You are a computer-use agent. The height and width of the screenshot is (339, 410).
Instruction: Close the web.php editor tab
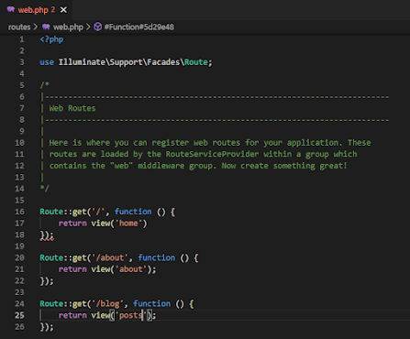pyautogui.click(x=63, y=10)
